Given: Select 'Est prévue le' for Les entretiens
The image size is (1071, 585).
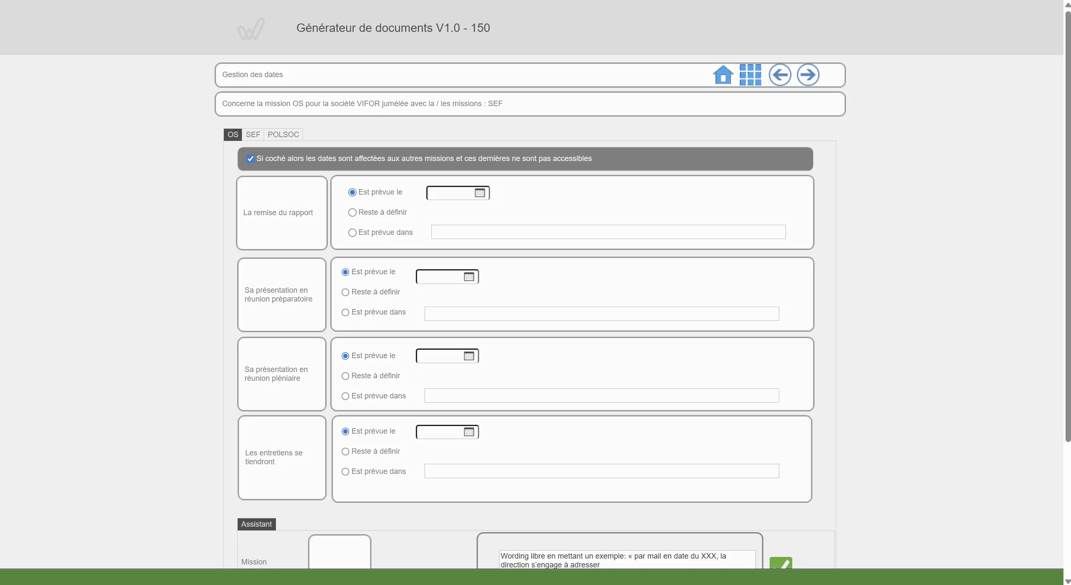Looking at the screenshot, I should point(345,432).
